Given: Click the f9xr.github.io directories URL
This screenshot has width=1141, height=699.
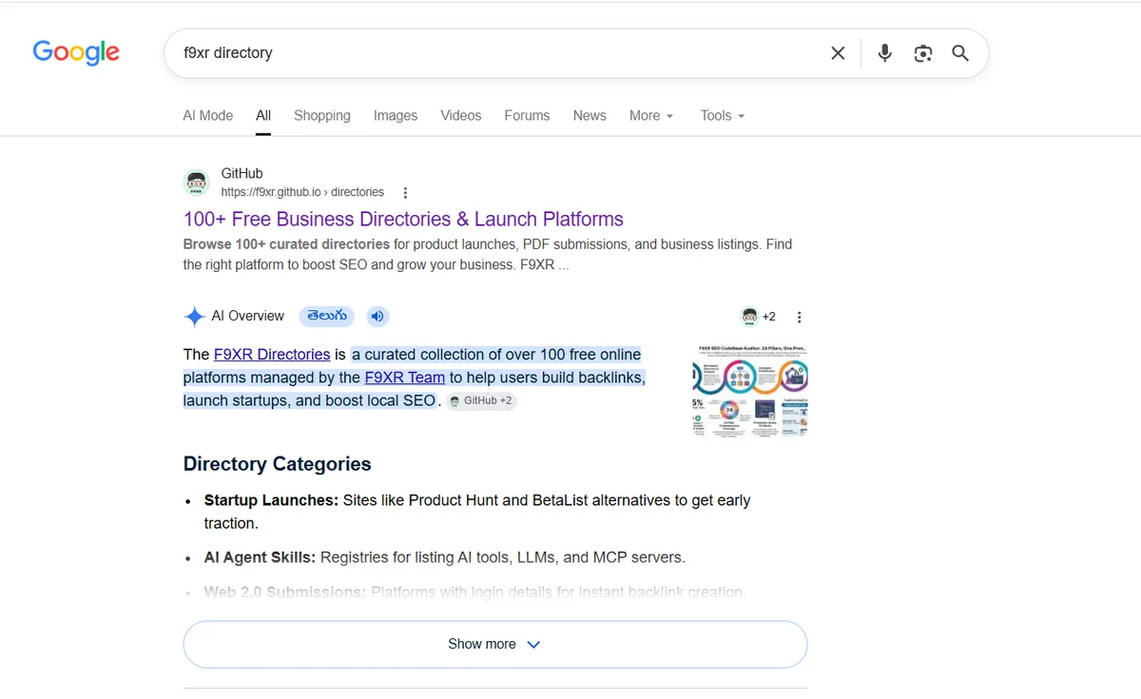Looking at the screenshot, I should click(x=302, y=192).
